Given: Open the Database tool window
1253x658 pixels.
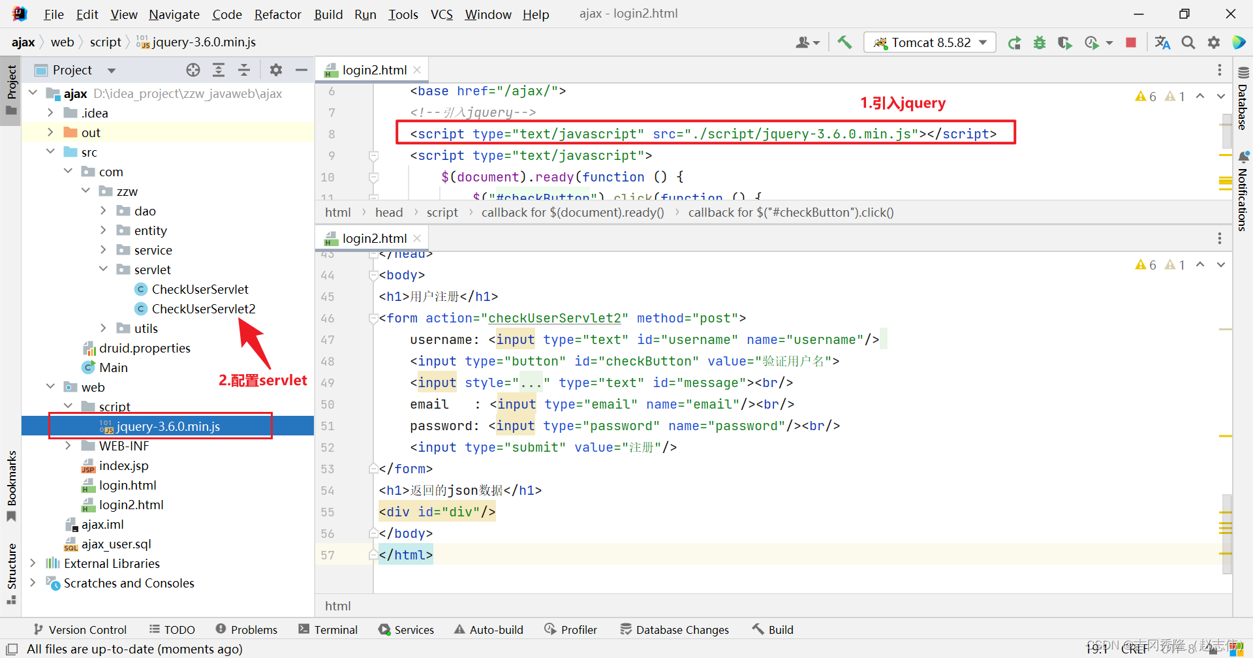Looking at the screenshot, I should pos(1243,98).
